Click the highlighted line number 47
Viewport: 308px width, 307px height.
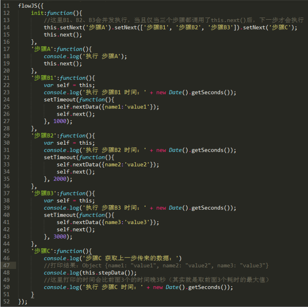click(x=6, y=266)
